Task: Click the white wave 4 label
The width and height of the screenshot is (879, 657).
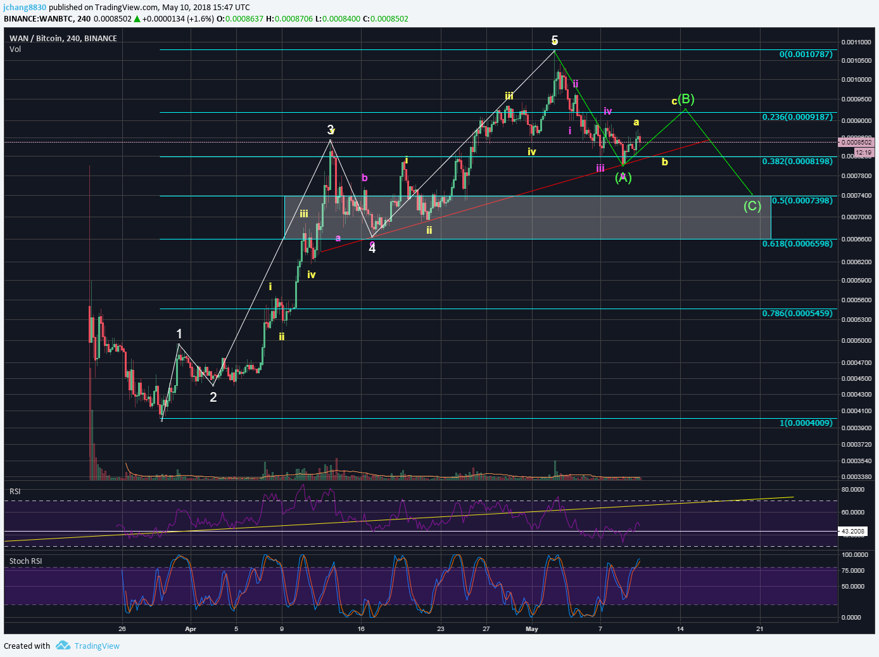Action: pos(372,248)
